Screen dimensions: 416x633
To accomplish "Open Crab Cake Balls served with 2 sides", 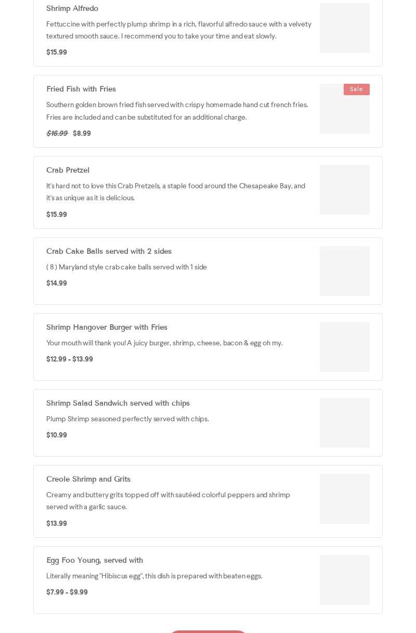I will [x=109, y=251].
